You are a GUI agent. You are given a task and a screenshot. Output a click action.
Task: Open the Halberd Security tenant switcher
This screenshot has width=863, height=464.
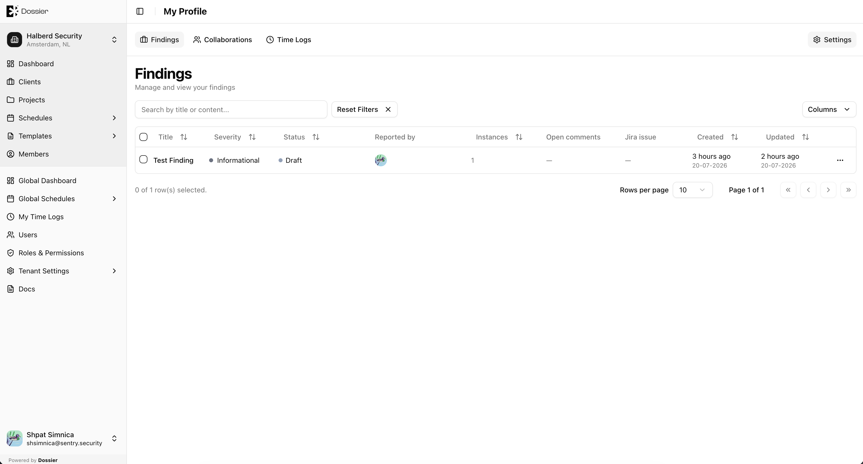(x=63, y=40)
